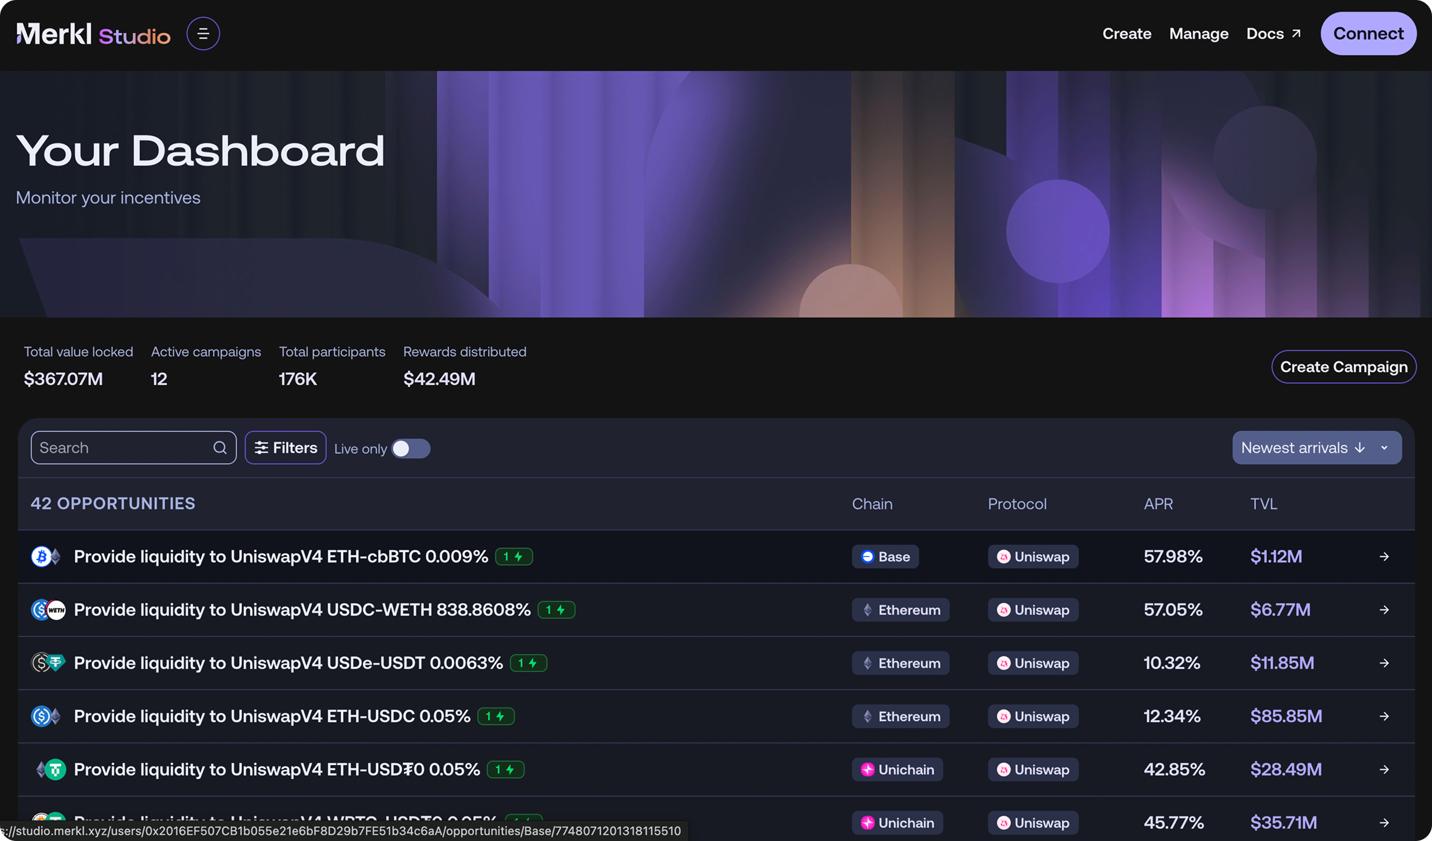1432x841 pixels.
Task: Click the search magnifier icon
Action: pos(220,448)
